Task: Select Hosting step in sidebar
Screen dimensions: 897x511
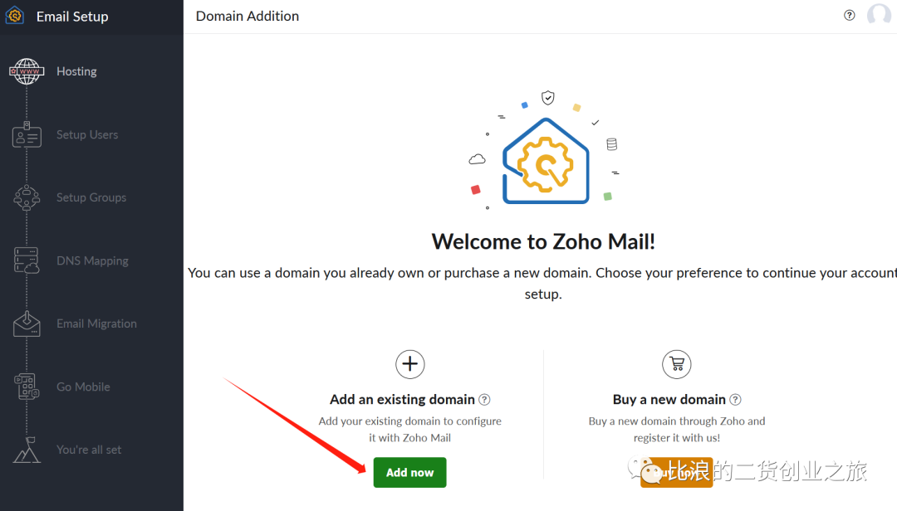Action: point(76,71)
